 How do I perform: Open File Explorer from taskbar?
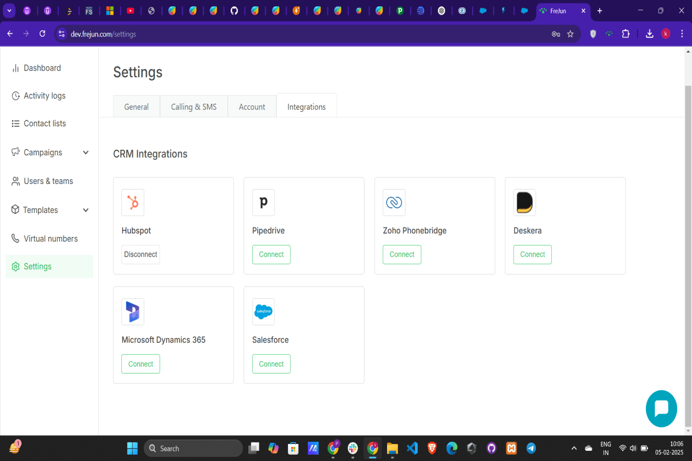pyautogui.click(x=392, y=448)
